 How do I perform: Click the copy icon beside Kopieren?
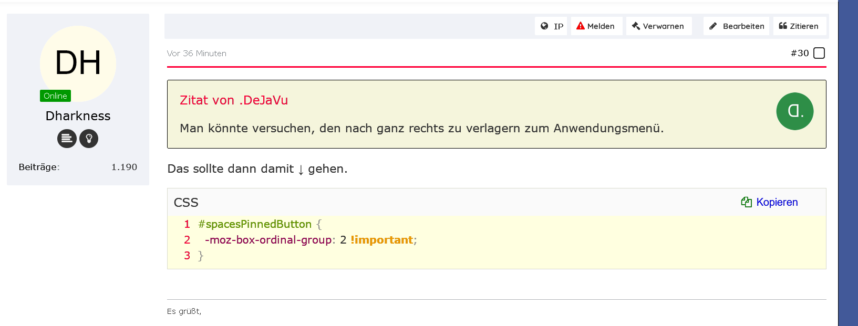746,202
